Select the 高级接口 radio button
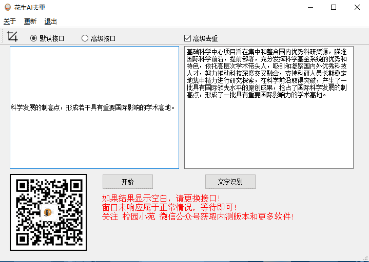 (85, 38)
